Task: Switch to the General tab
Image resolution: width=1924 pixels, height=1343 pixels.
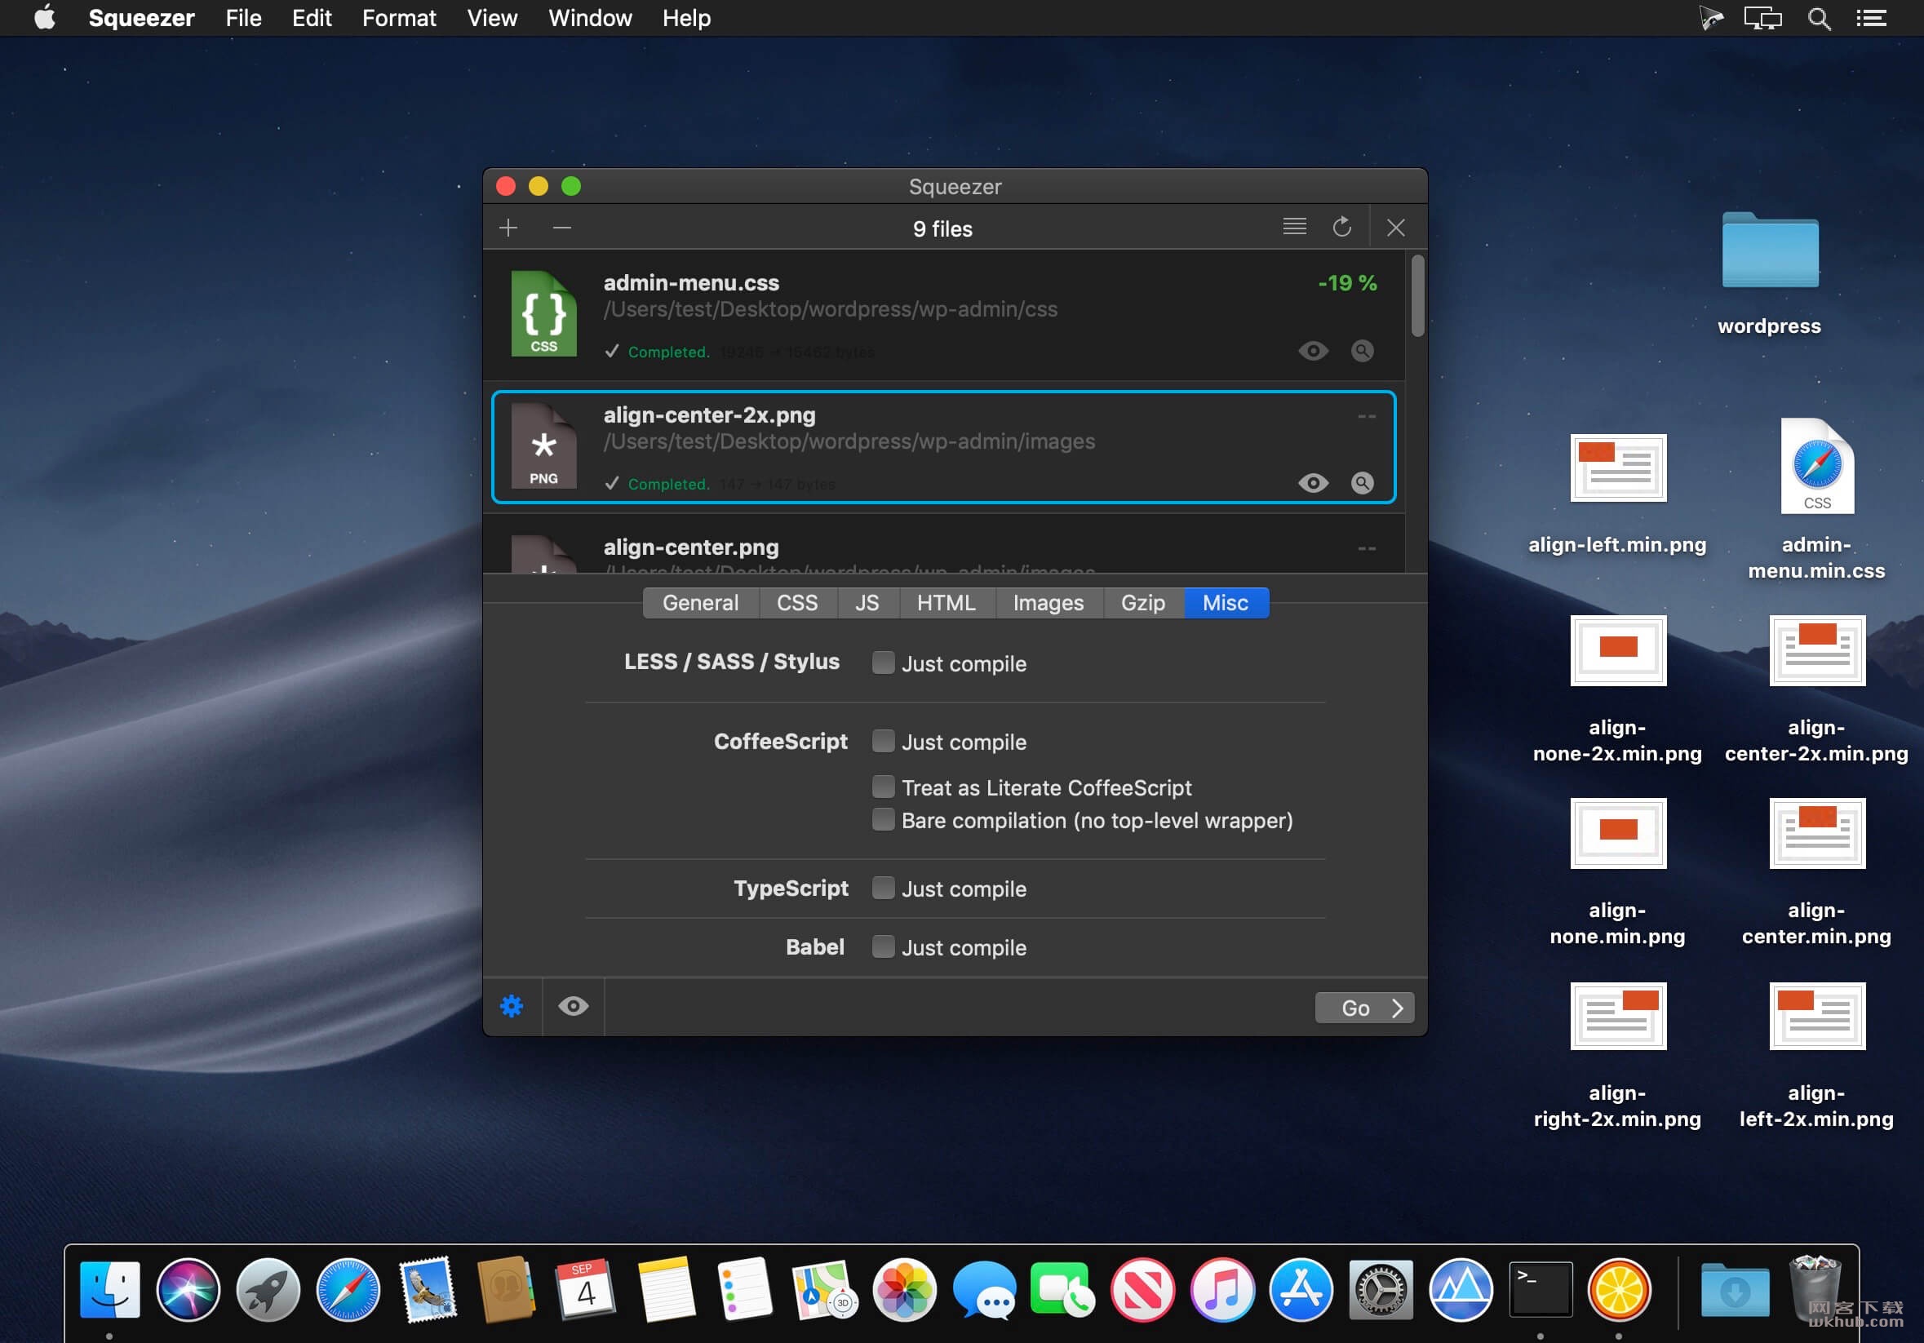Action: click(x=701, y=603)
